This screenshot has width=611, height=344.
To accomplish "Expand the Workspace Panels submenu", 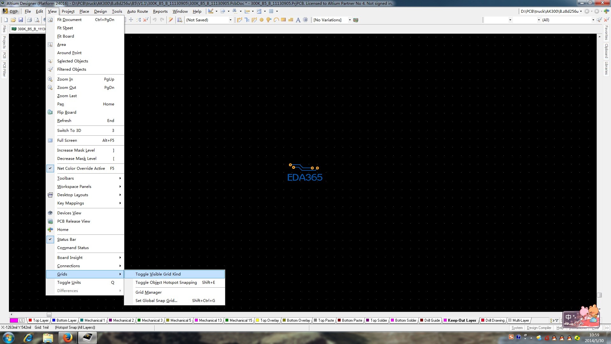I will [74, 186].
